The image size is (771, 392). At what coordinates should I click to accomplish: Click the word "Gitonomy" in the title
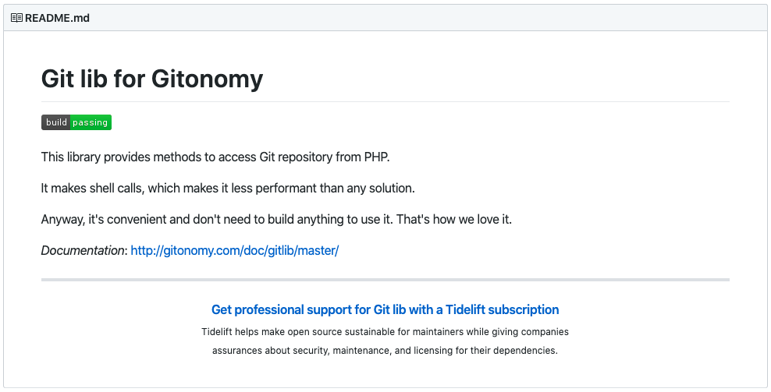pos(207,79)
